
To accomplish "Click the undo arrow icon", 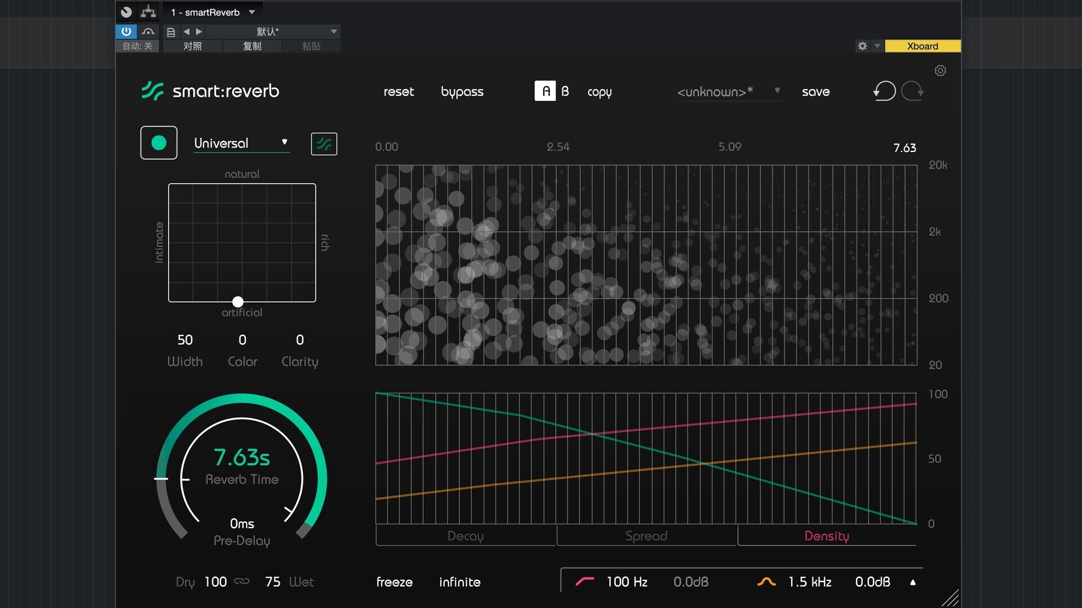I will coord(884,91).
